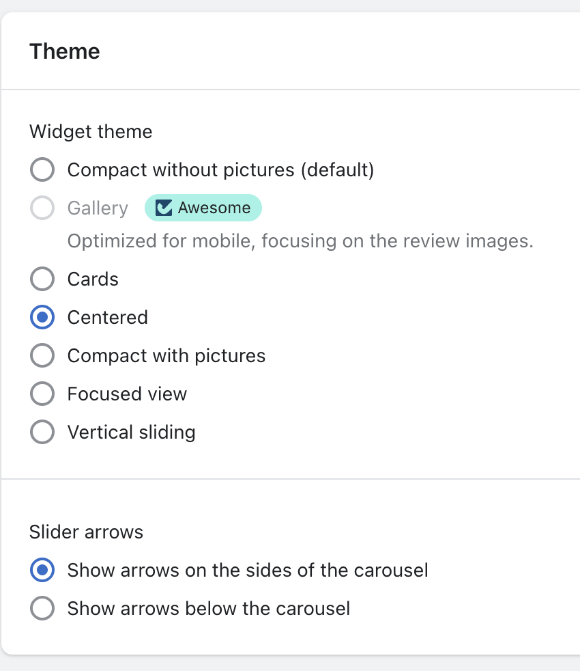Select Compact without pictures (default) radio button
The width and height of the screenshot is (580, 671).
click(x=42, y=169)
